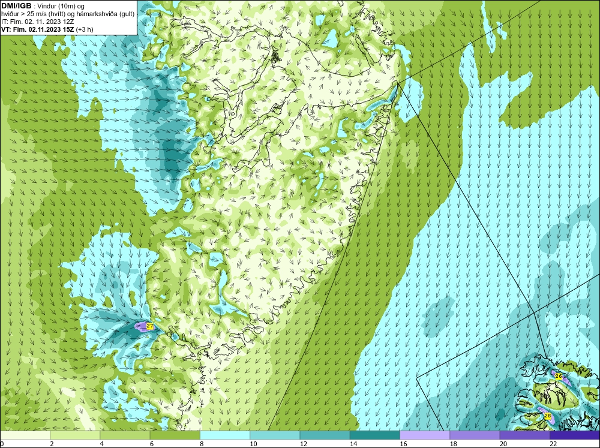Select the dark teal 14–16 m/s legend swatch
600x448 pixels.
375,435
